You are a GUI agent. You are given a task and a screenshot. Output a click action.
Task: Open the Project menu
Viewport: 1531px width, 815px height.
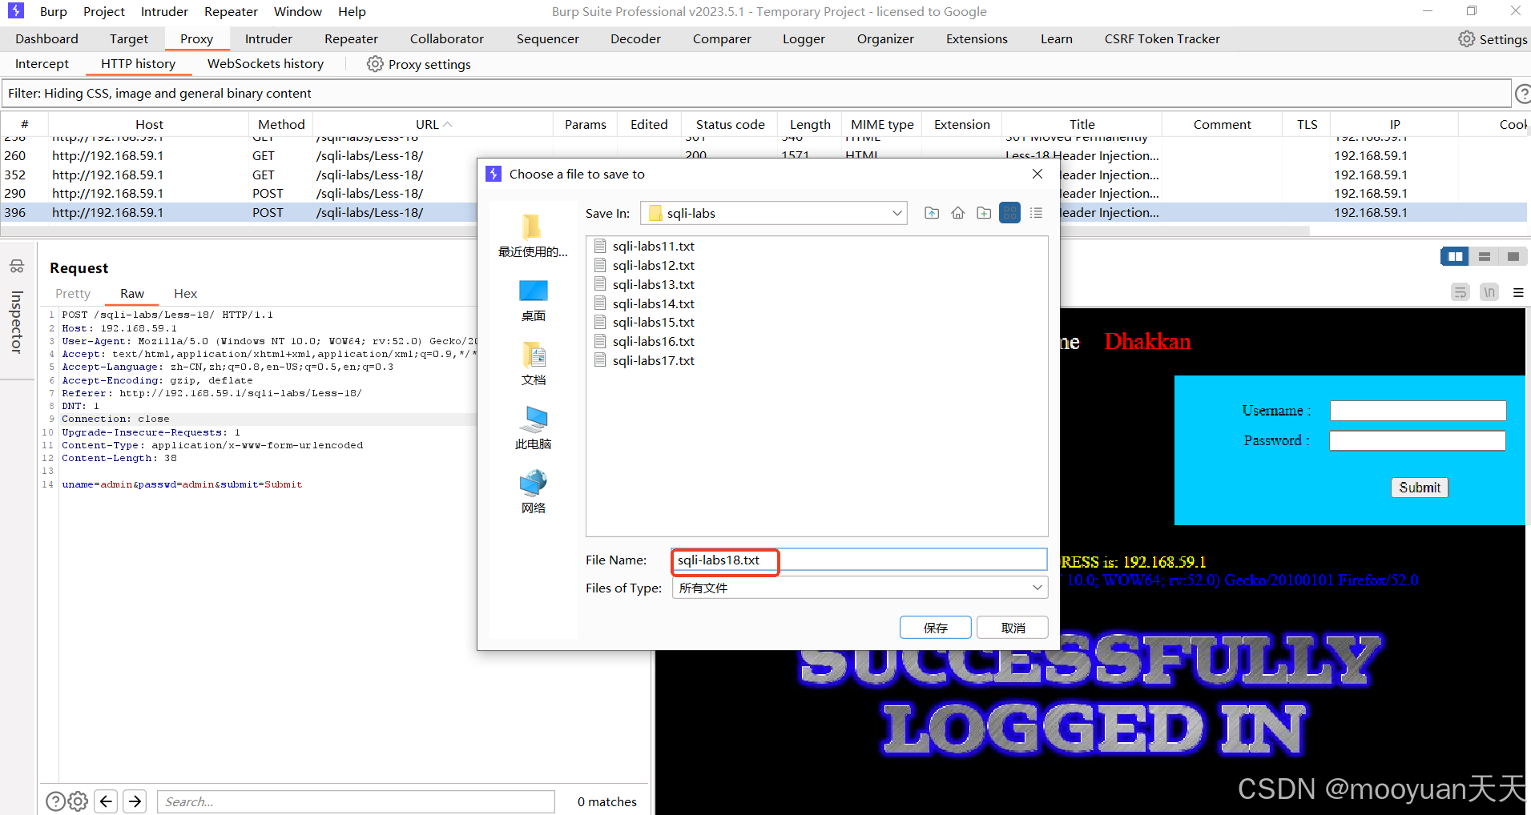[104, 11]
